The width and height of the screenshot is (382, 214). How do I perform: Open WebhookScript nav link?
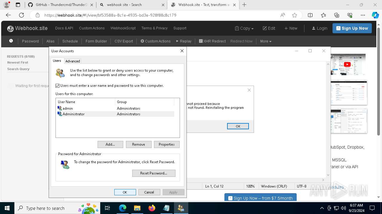click(123, 28)
